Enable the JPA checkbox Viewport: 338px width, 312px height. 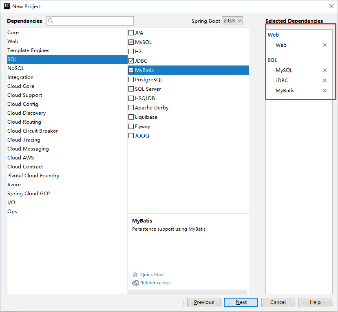(x=131, y=33)
